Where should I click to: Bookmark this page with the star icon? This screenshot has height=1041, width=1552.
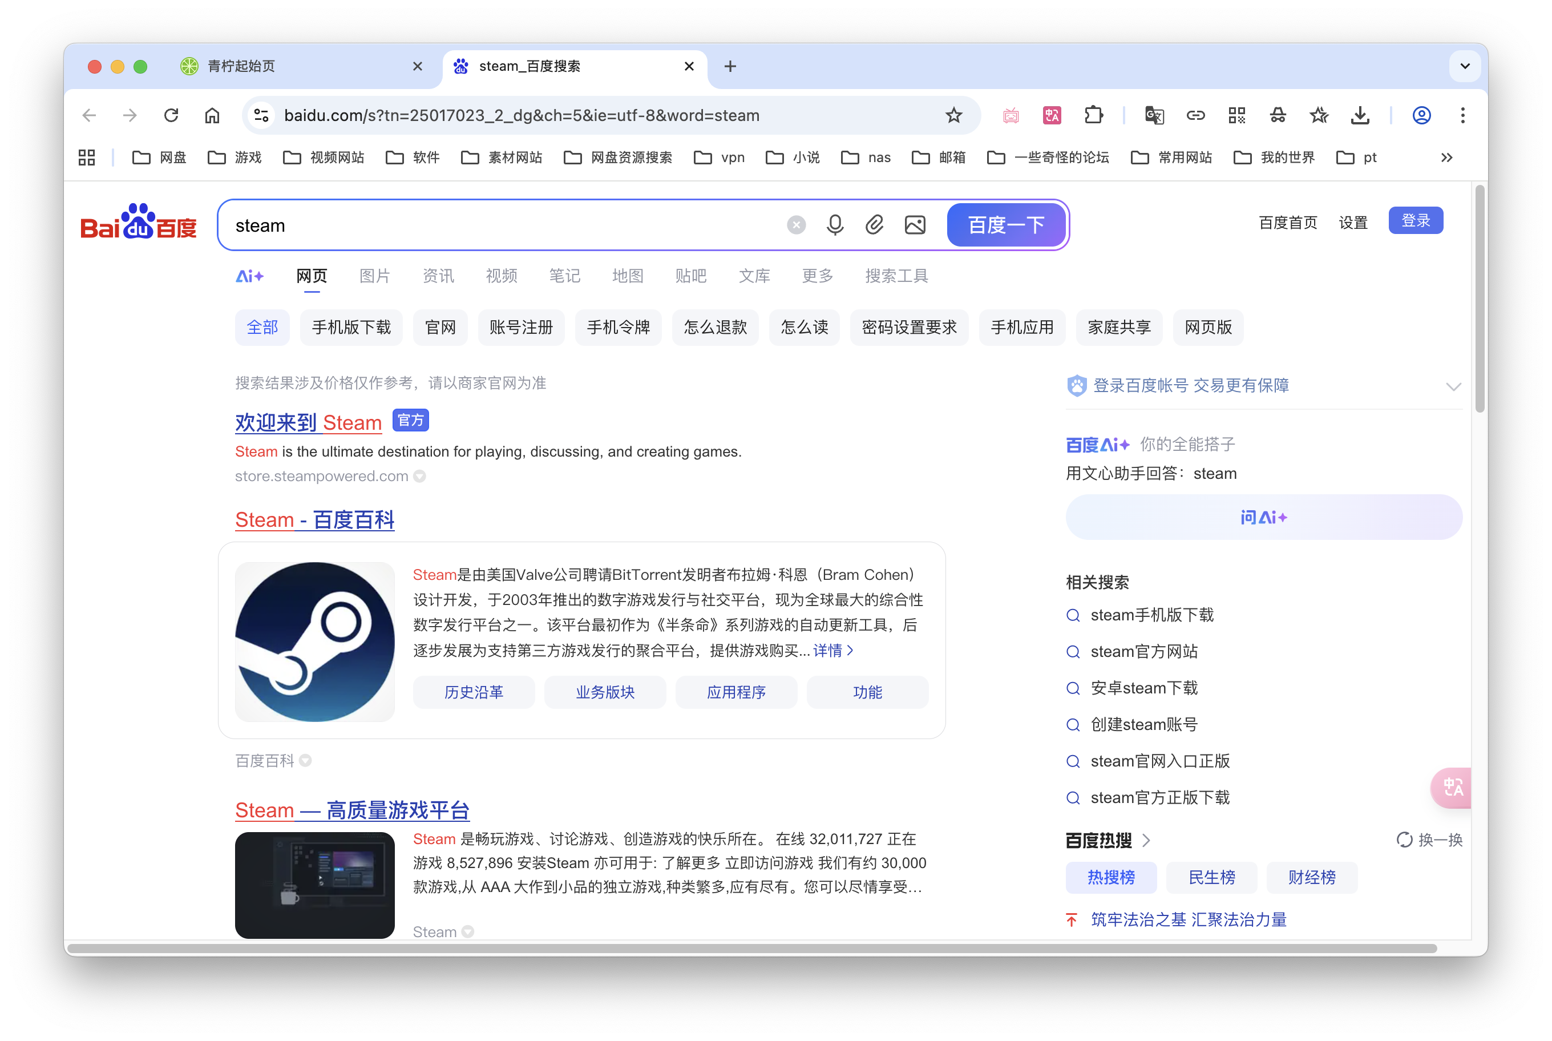(954, 115)
